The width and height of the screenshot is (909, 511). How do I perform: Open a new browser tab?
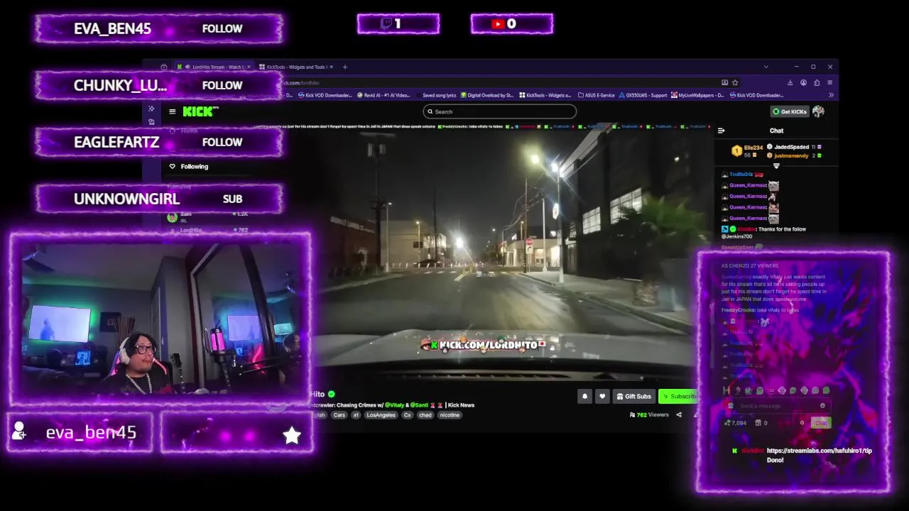pos(345,67)
